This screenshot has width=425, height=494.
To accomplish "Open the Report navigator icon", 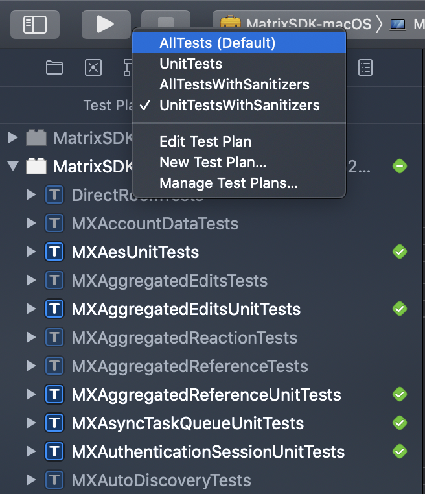I will [365, 67].
